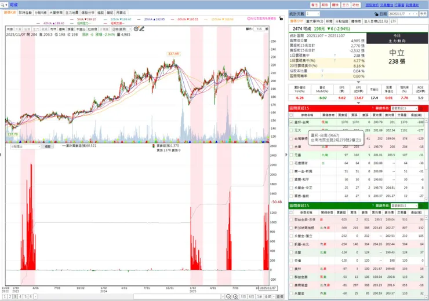Click help icon on red 區間買超15 header
429x301 pixels.
click(373, 108)
